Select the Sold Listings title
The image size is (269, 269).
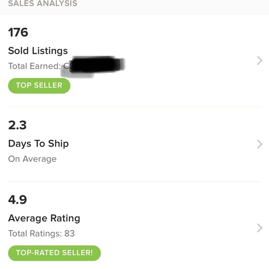(38, 51)
